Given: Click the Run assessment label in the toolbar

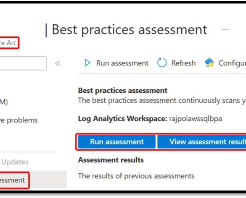Looking at the screenshot, I should (122, 63).
